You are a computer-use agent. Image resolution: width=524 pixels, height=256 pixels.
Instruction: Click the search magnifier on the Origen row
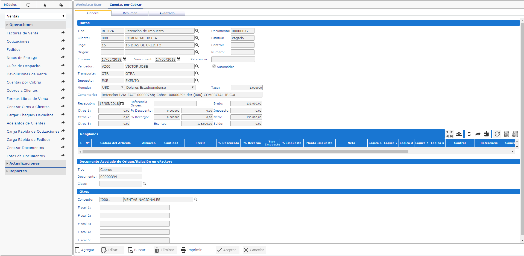[x=197, y=52]
